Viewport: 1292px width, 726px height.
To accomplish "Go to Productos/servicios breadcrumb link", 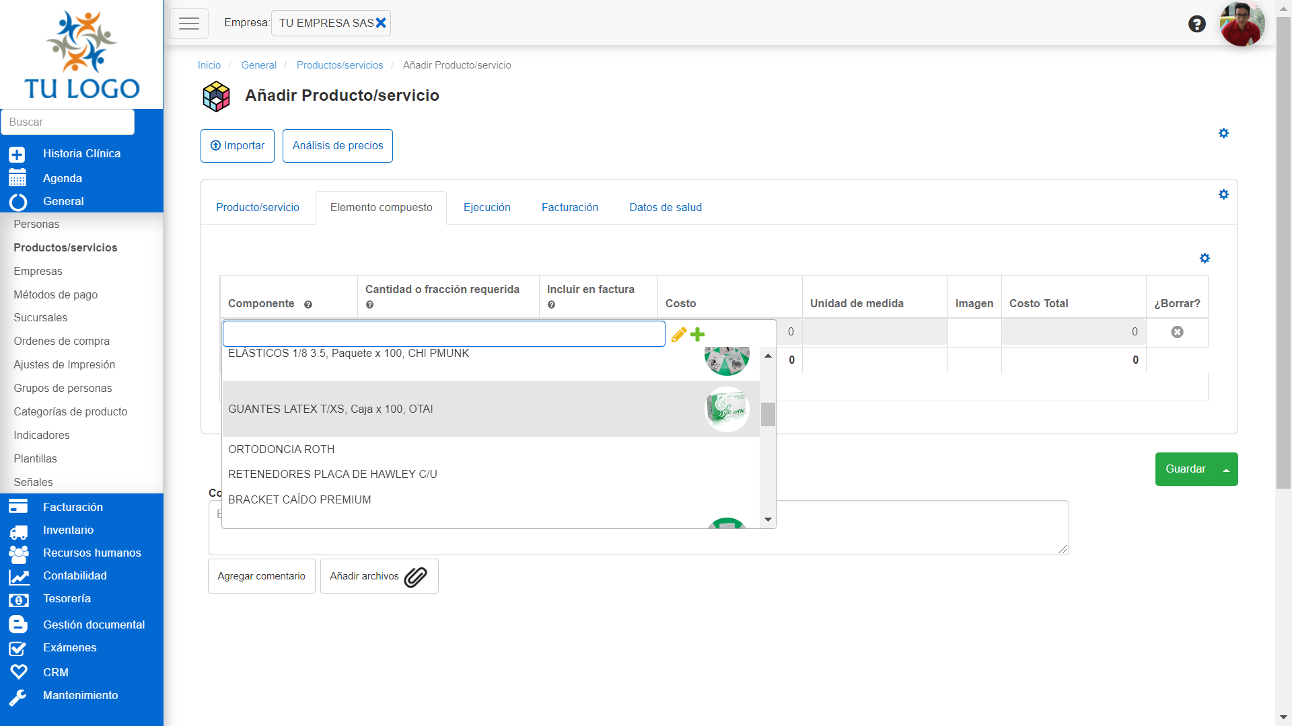I will pyautogui.click(x=339, y=65).
